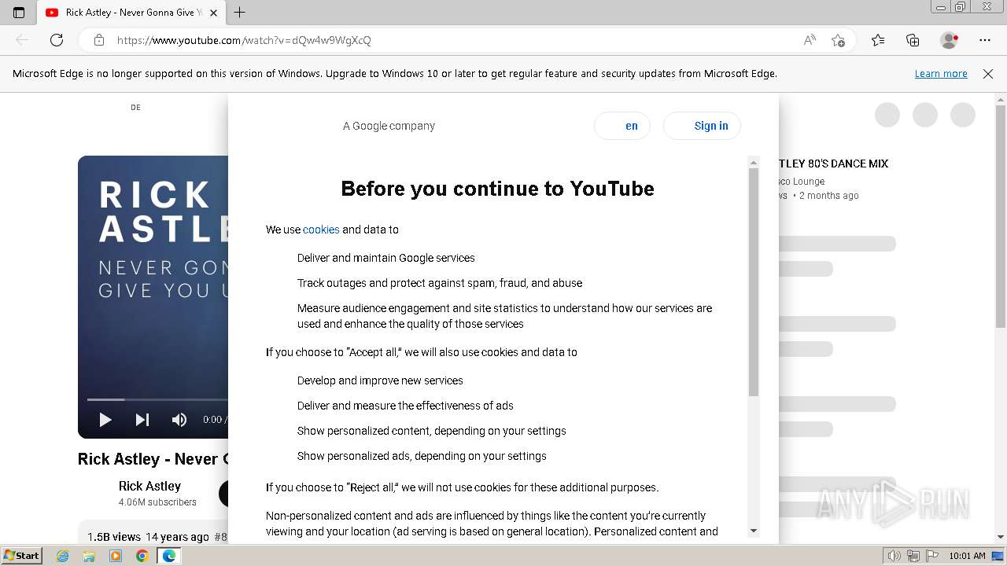Select the Rick Astley YouTube tab
This screenshot has width=1007, height=566.
click(x=131, y=13)
